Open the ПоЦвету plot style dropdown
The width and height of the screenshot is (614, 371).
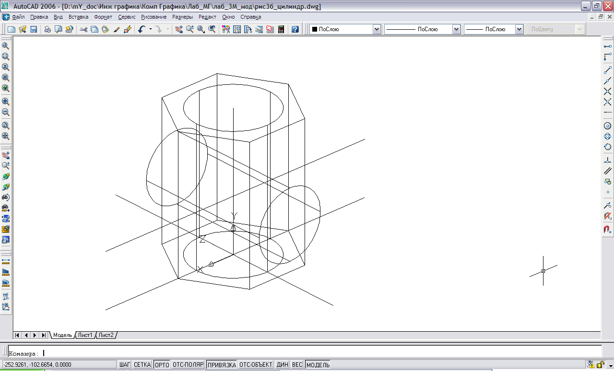coord(555,29)
